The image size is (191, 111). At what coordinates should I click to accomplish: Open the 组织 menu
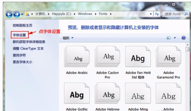pos(68,38)
